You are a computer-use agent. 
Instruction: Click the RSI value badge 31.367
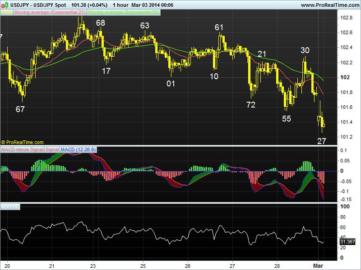click(347, 242)
